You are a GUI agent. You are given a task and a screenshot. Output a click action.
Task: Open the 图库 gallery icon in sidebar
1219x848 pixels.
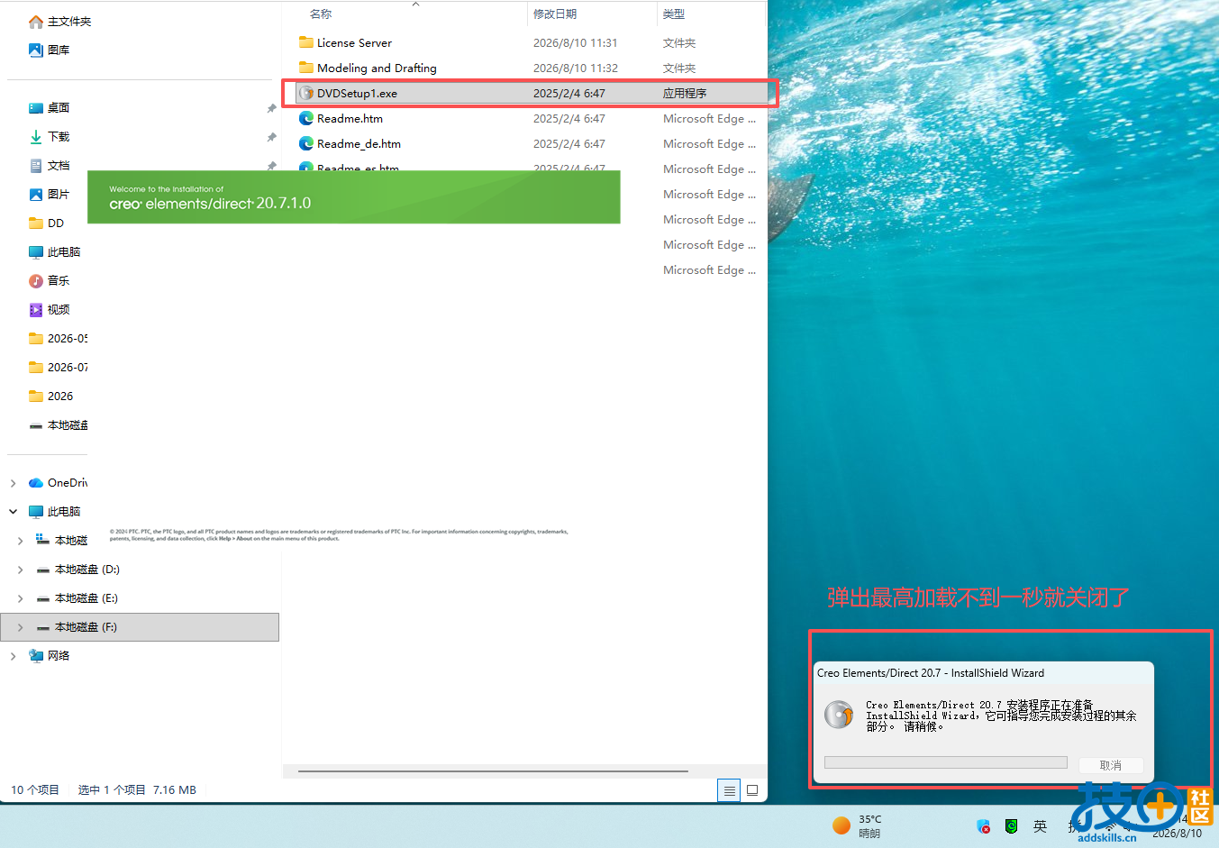click(x=36, y=50)
